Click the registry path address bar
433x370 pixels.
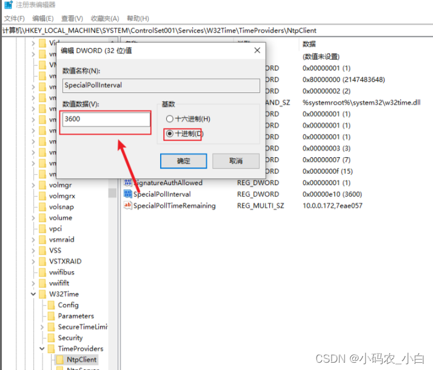click(x=216, y=30)
